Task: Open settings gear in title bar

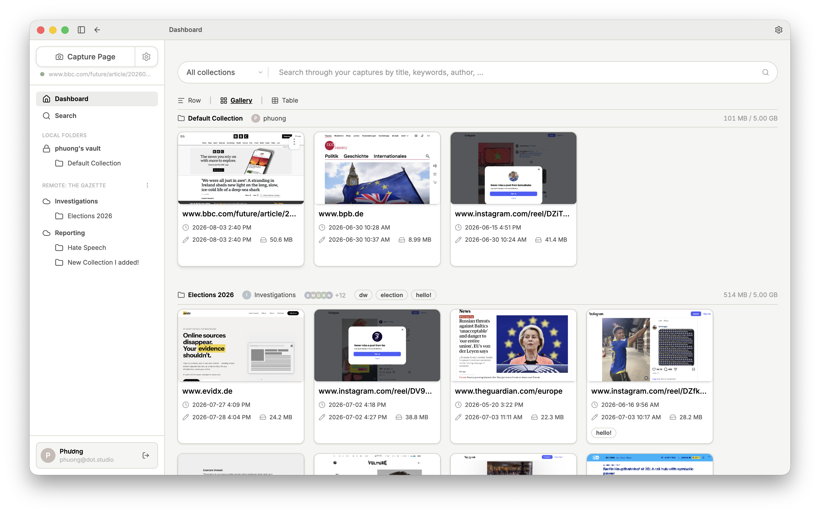Action: (x=779, y=30)
